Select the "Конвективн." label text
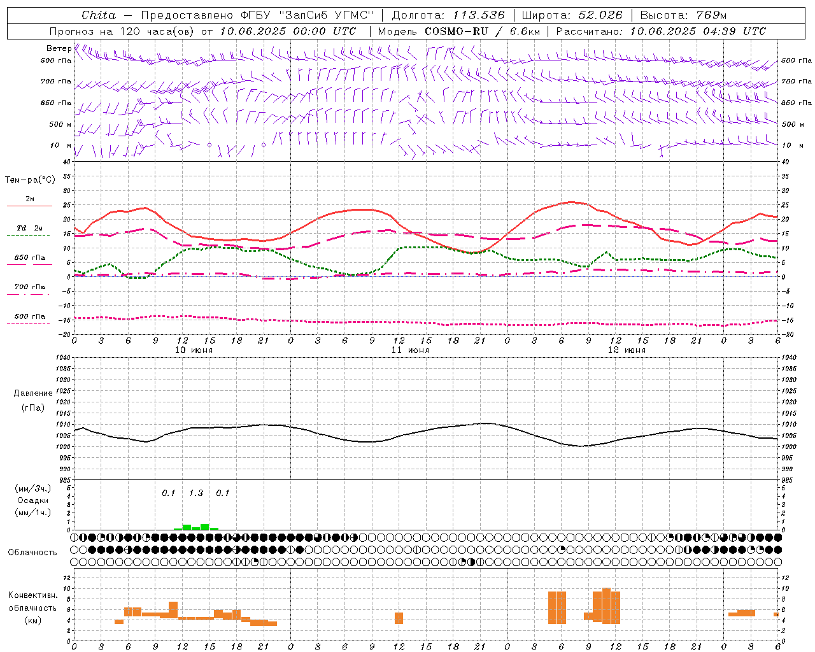The width and height of the screenshot is (815, 652). click(33, 595)
